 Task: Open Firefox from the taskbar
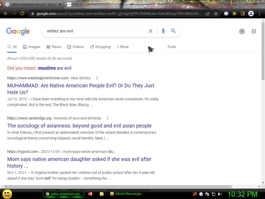click(90, 194)
